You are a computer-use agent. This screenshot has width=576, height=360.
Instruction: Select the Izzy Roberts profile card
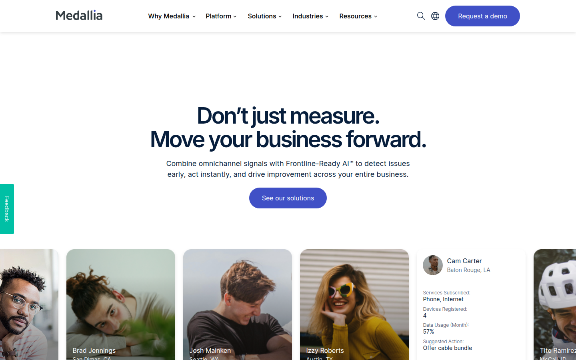coord(354,304)
